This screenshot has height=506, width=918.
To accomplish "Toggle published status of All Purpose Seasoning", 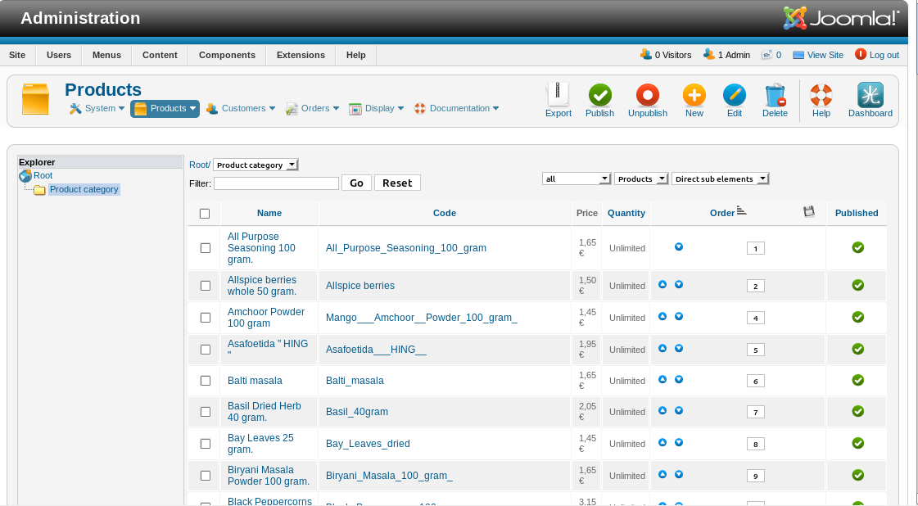I will point(857,248).
